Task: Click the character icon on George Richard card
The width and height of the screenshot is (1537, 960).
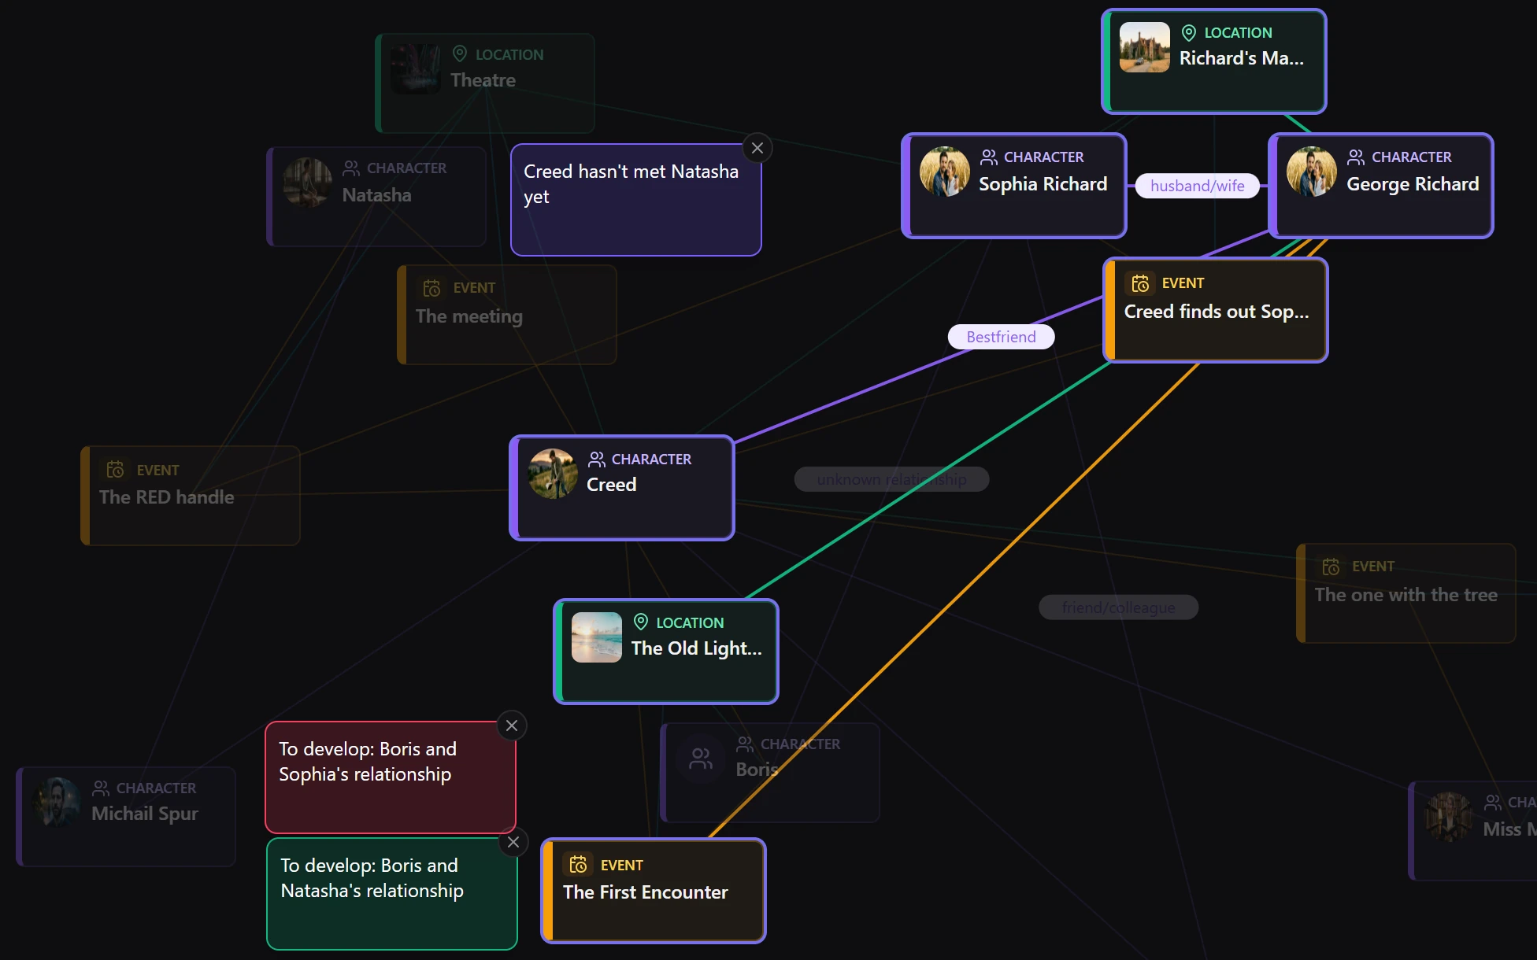Action: (1356, 157)
